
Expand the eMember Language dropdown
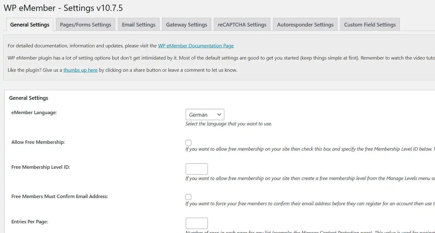click(x=205, y=114)
